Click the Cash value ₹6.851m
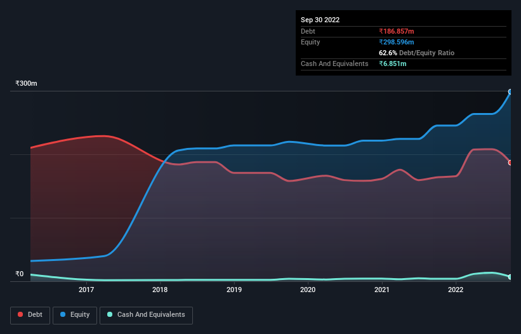 click(x=392, y=63)
